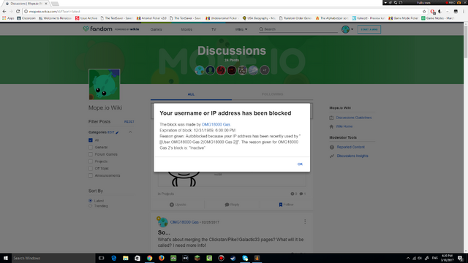Viewport: 468px width, 263px height.
Task: Follow the Projects post
Action: 286,205
